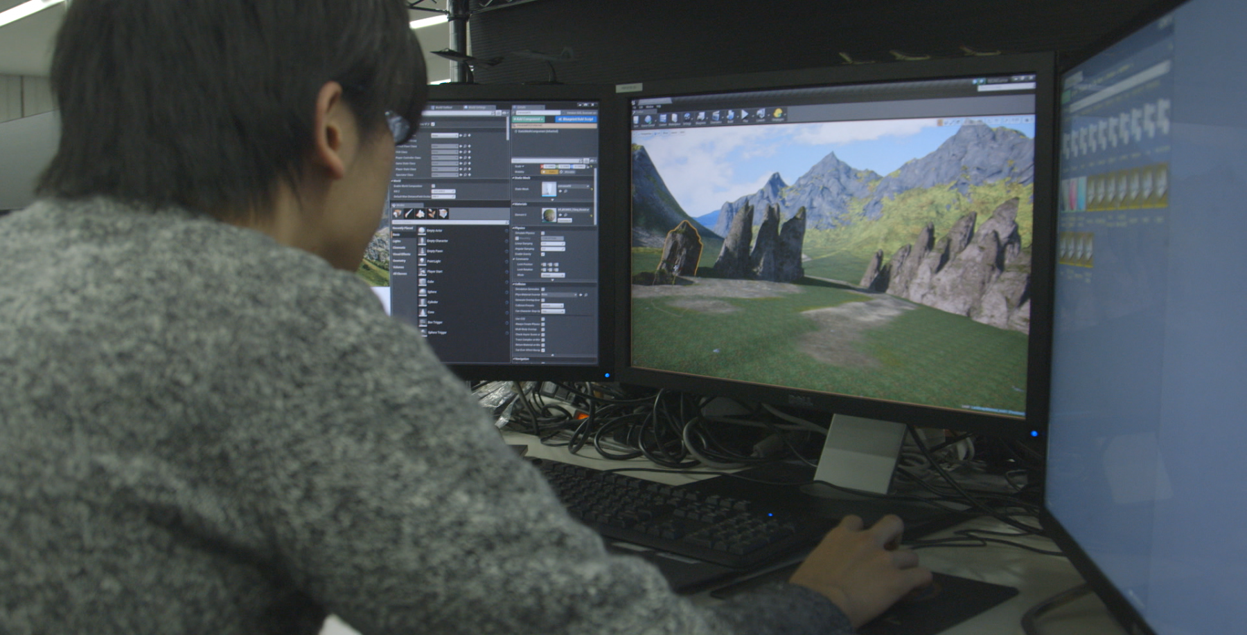Toggle the Use CCD checkbox

[543, 319]
